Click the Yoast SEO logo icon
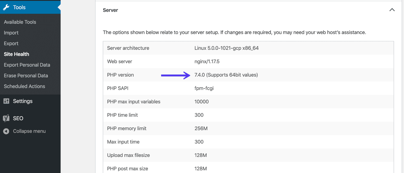 [x=6, y=118]
